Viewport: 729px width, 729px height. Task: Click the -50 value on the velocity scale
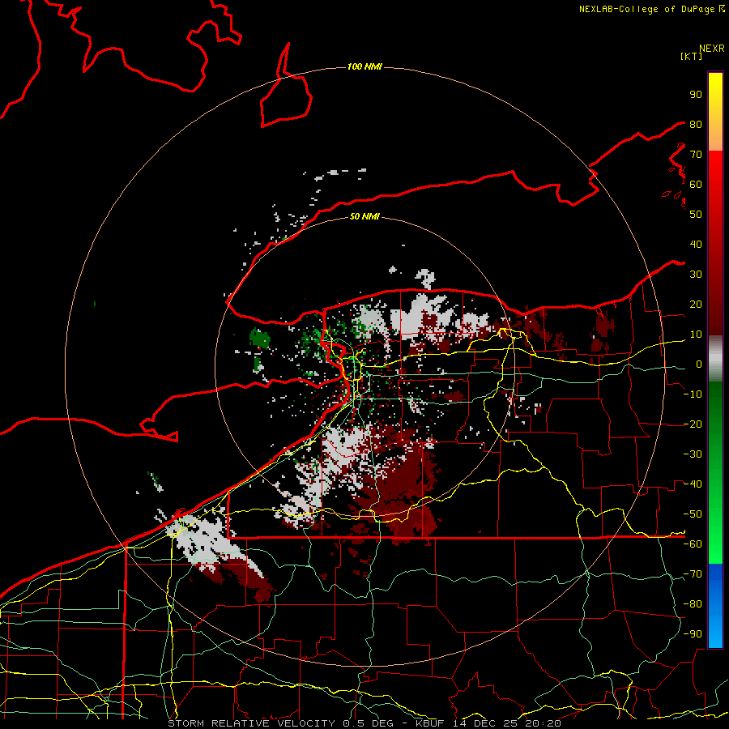(x=693, y=514)
